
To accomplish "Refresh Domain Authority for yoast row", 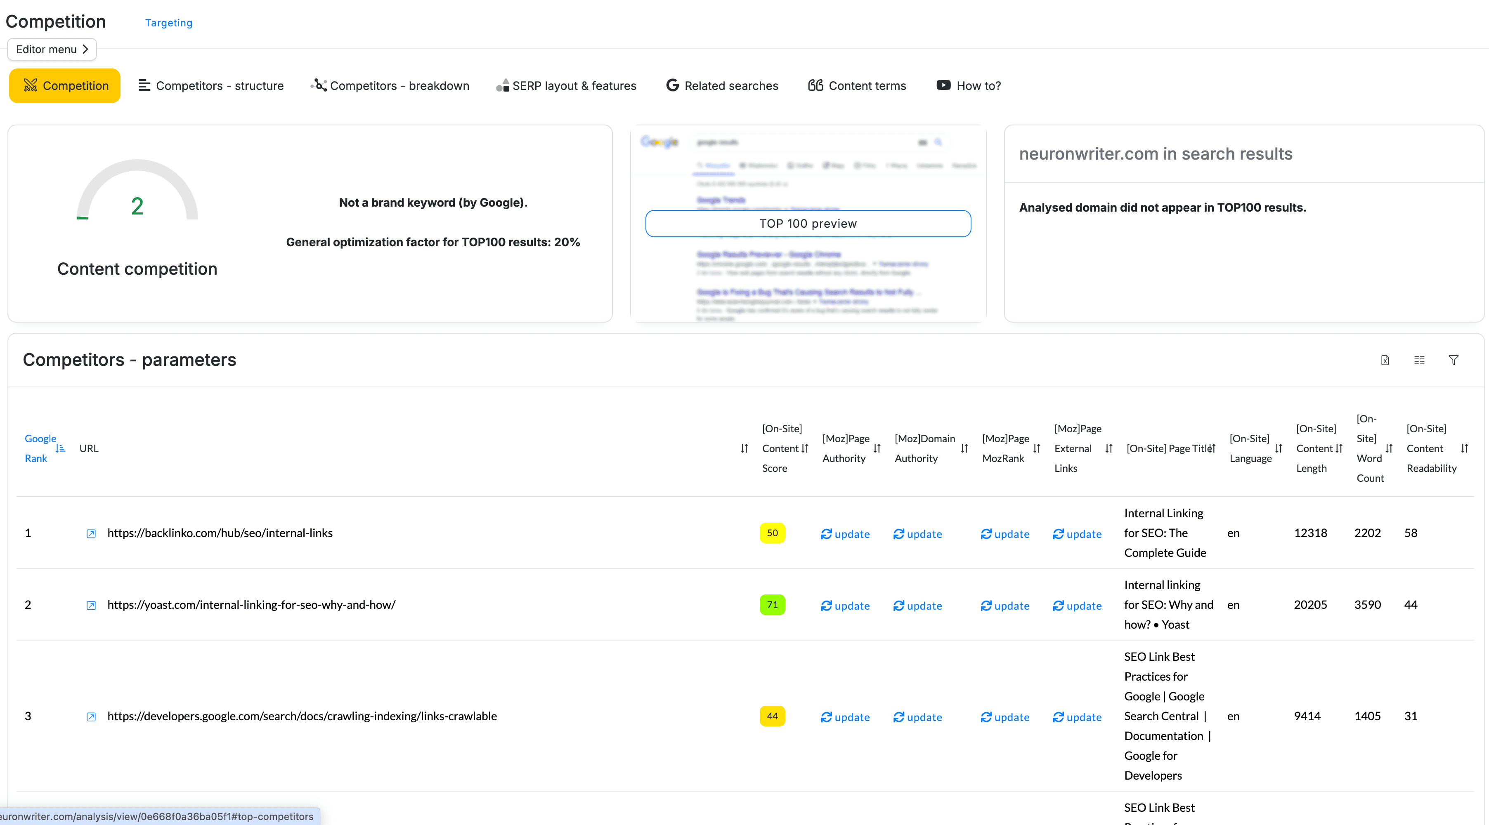I will (x=917, y=606).
